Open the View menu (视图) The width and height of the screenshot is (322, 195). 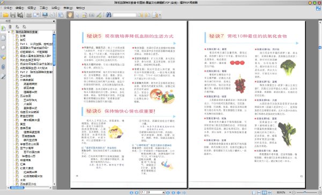(x=32, y=8)
